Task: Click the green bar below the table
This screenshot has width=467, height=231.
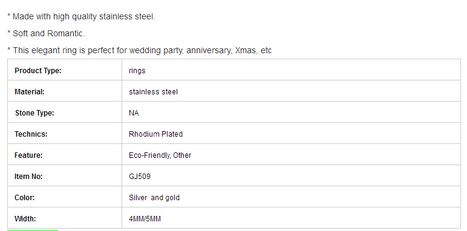Action: (33, 230)
